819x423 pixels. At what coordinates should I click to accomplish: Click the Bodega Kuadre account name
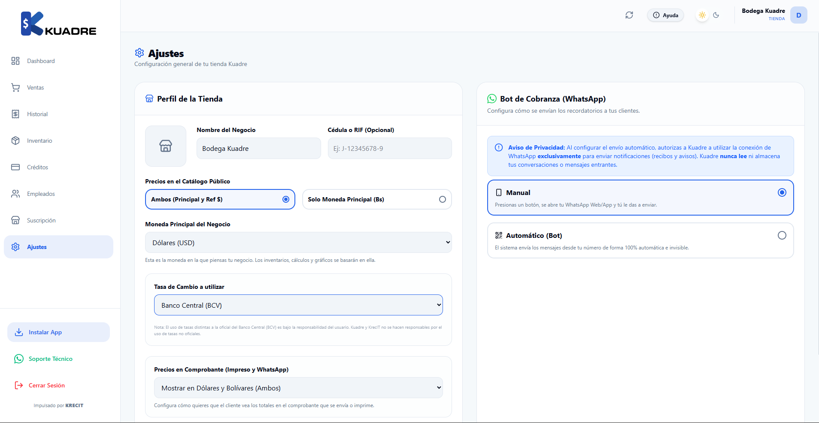(763, 11)
